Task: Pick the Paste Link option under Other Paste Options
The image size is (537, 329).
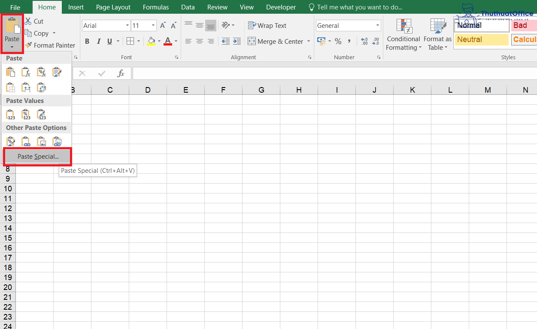Action: (x=26, y=141)
